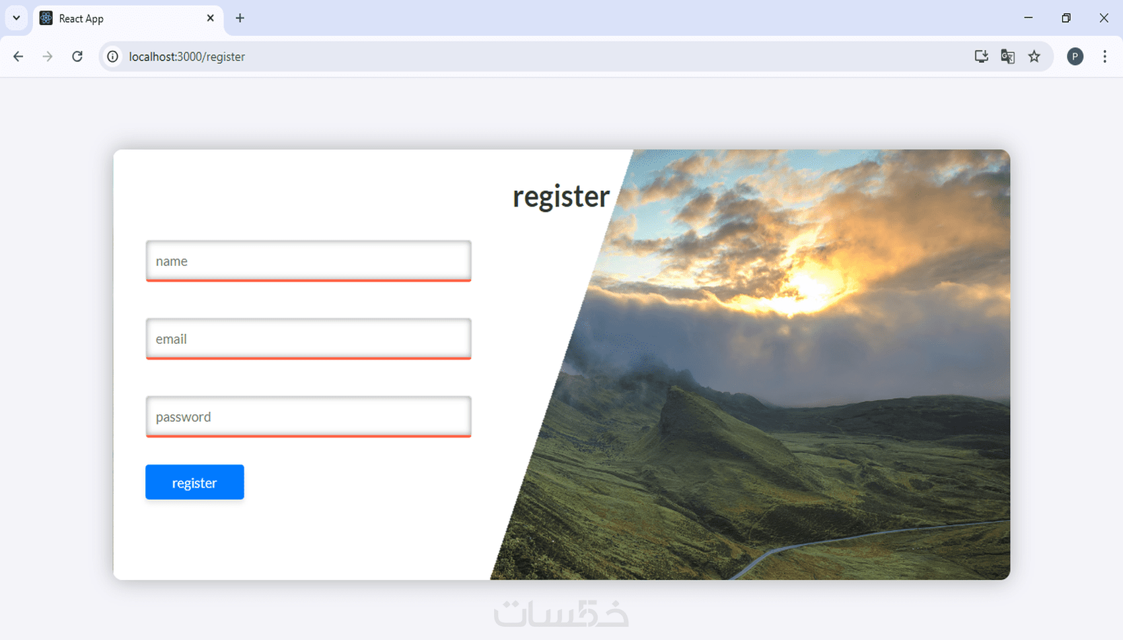Click the install app icon
Screen dimensions: 1123x640
[x=982, y=57]
